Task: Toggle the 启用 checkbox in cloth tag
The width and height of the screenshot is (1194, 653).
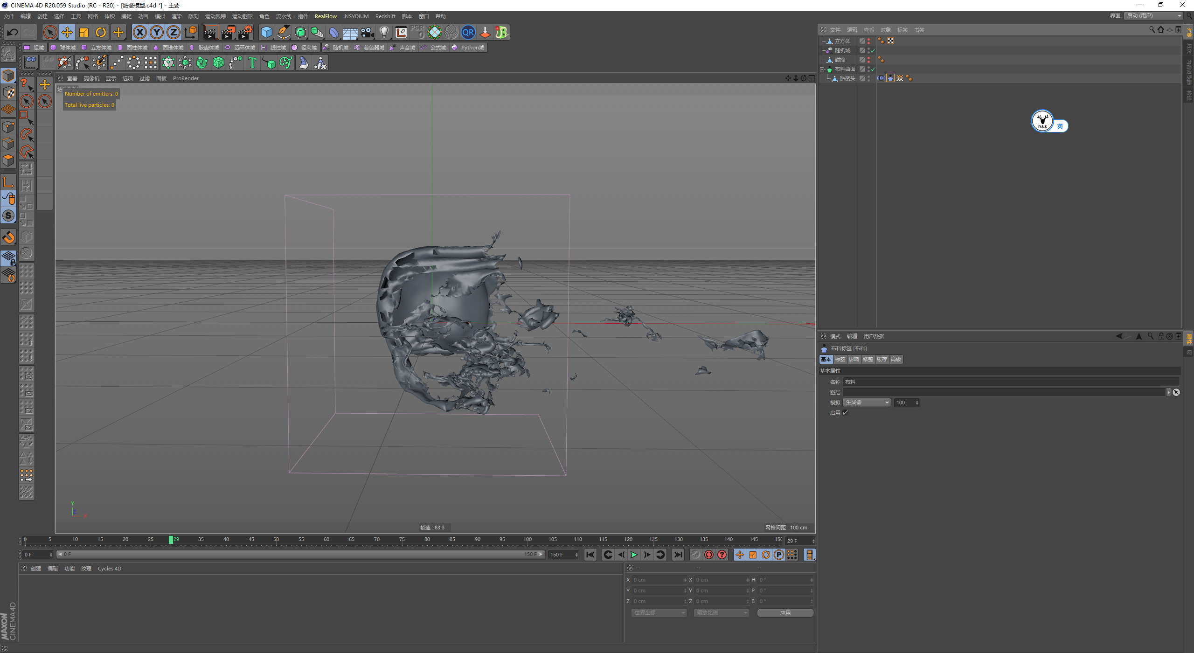Action: pyautogui.click(x=845, y=412)
